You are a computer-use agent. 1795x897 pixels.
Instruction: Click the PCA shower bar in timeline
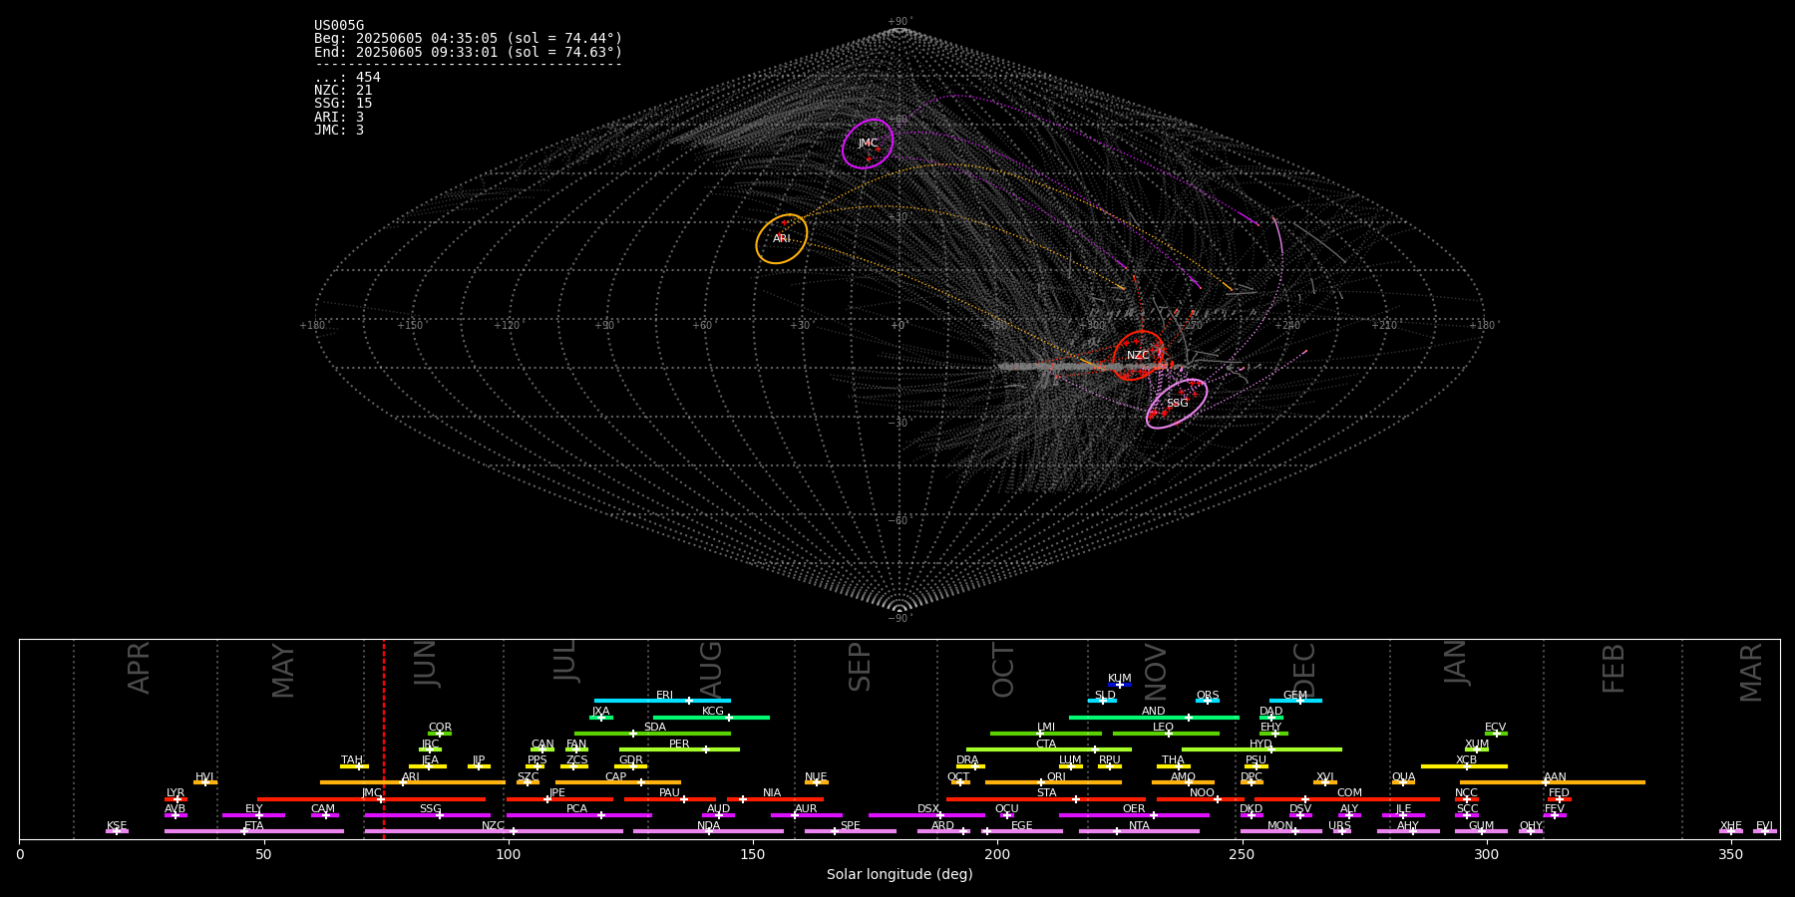578,815
